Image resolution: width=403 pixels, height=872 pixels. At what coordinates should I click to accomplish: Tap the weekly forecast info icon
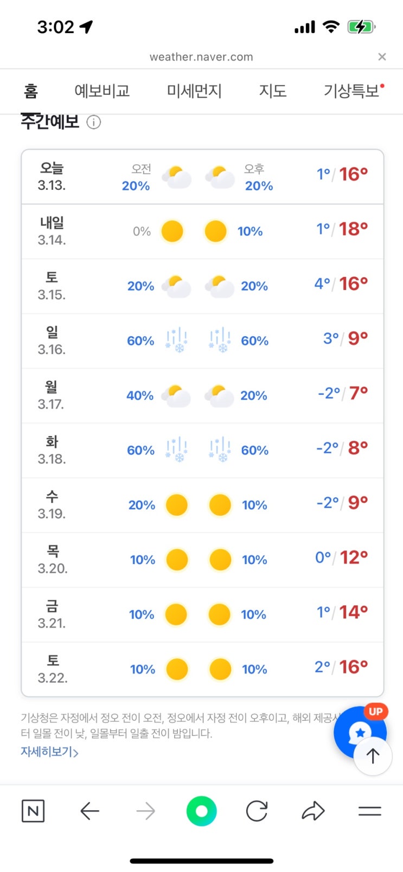[94, 123]
